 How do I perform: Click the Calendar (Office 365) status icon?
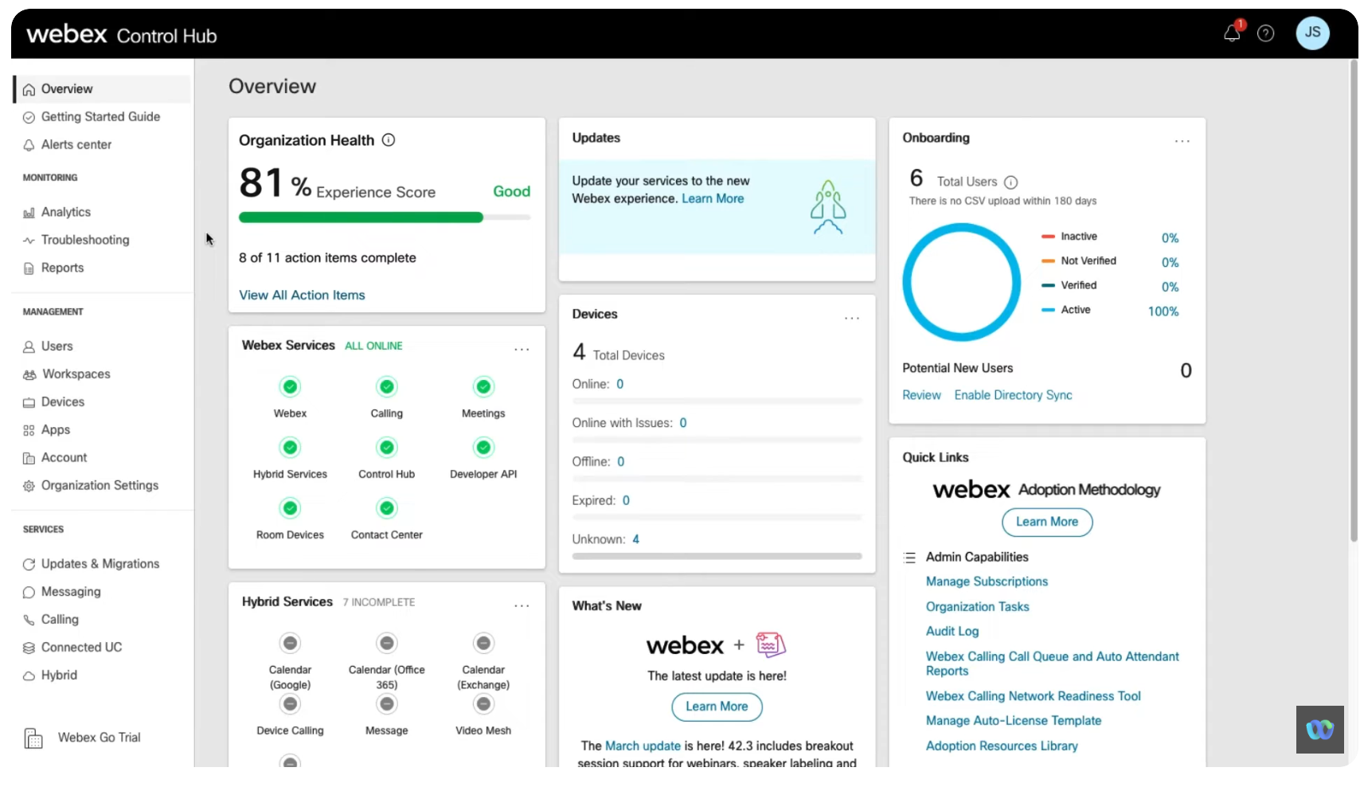point(386,643)
